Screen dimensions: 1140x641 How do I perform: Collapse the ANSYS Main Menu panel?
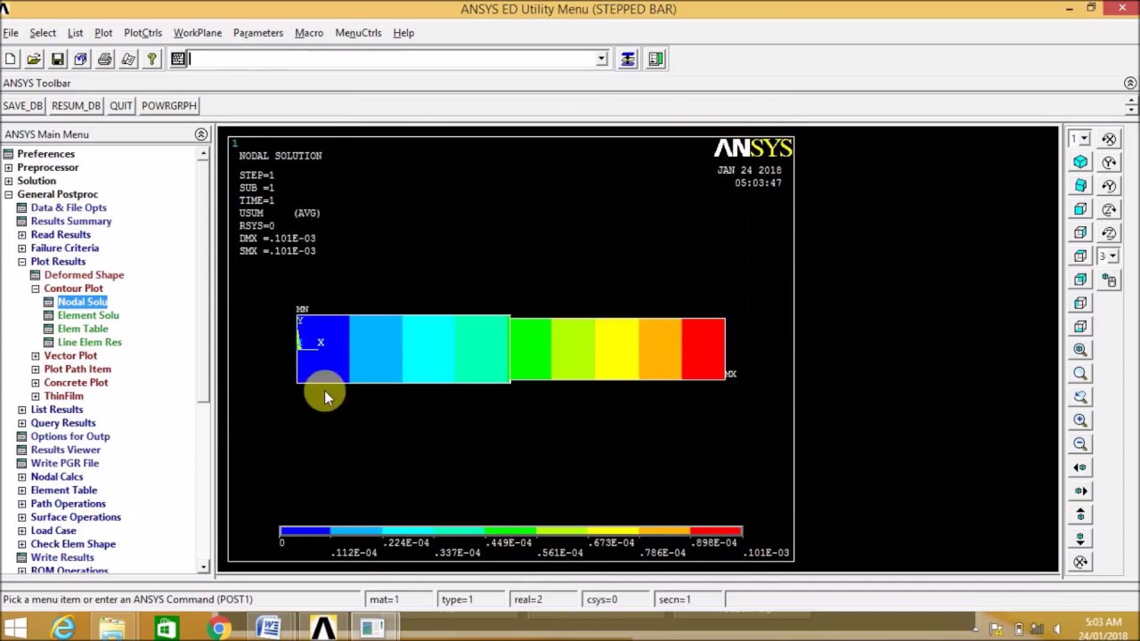coord(201,134)
